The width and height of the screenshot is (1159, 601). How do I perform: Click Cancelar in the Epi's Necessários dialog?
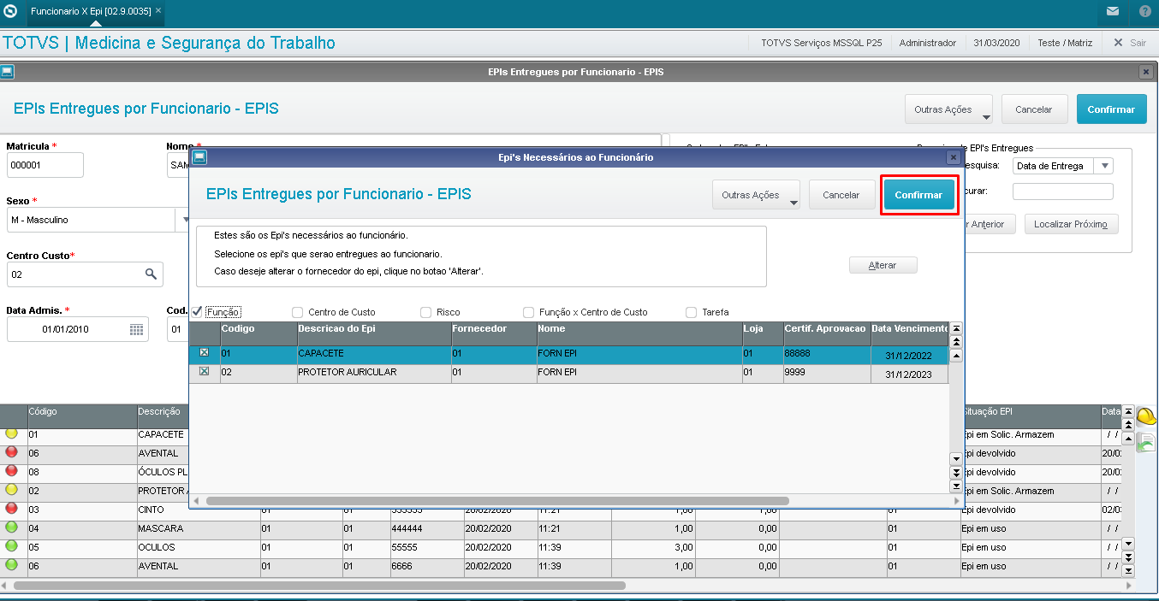tap(841, 195)
